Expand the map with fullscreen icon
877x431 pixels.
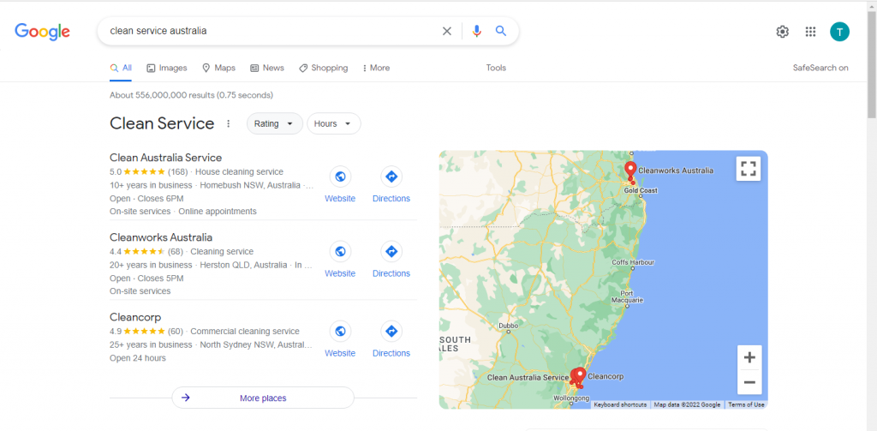click(748, 168)
